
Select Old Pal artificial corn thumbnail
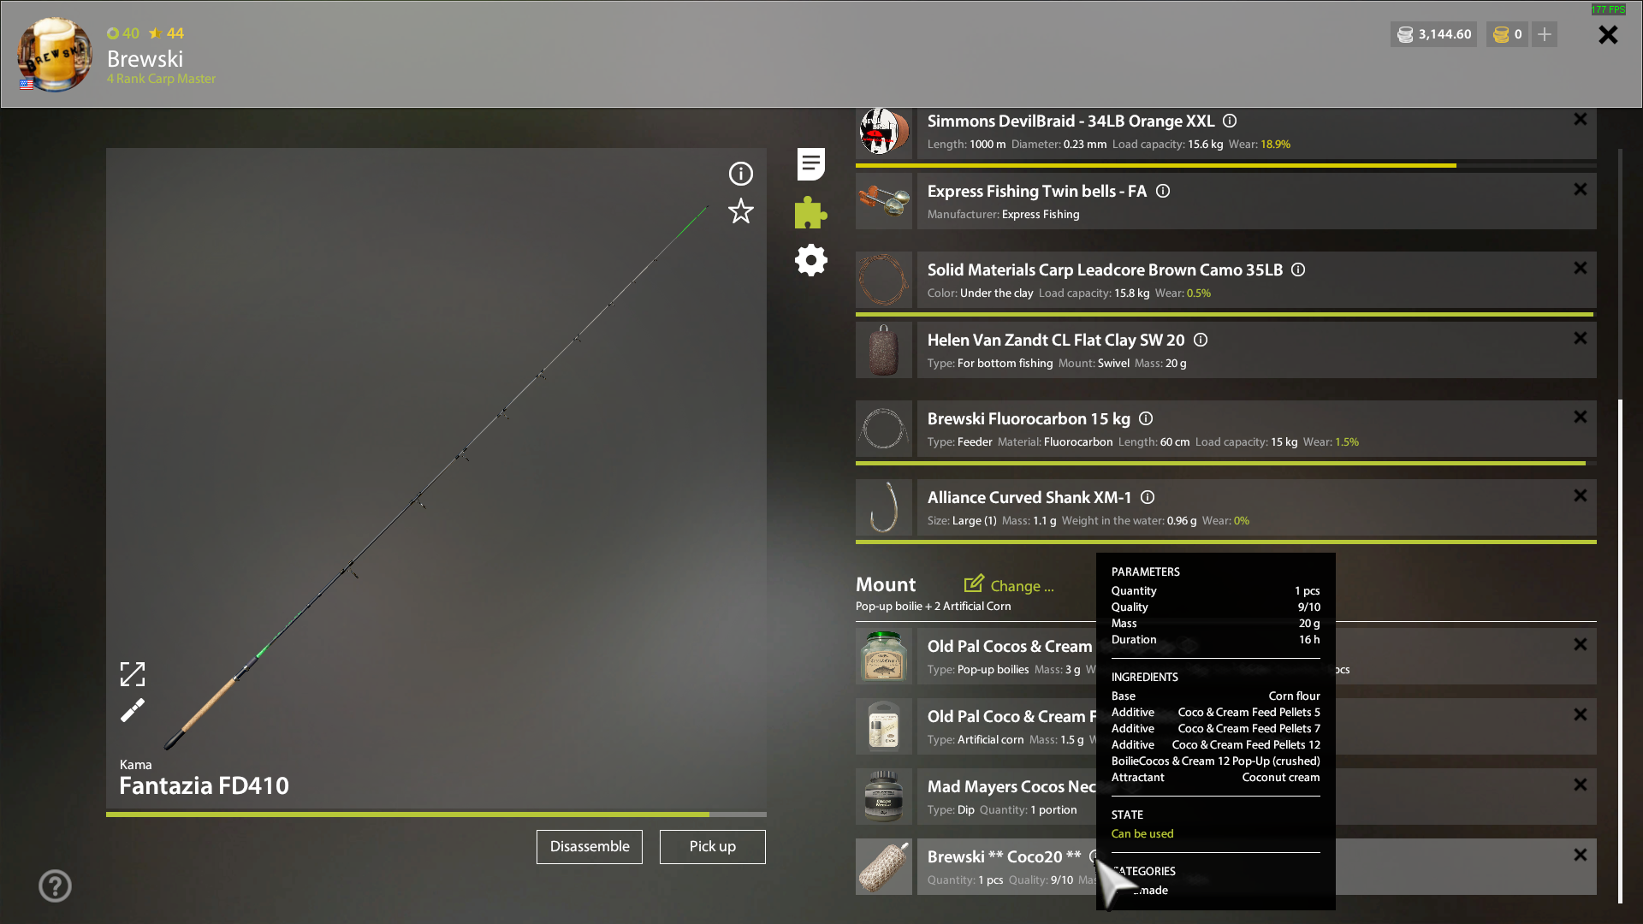point(884,726)
